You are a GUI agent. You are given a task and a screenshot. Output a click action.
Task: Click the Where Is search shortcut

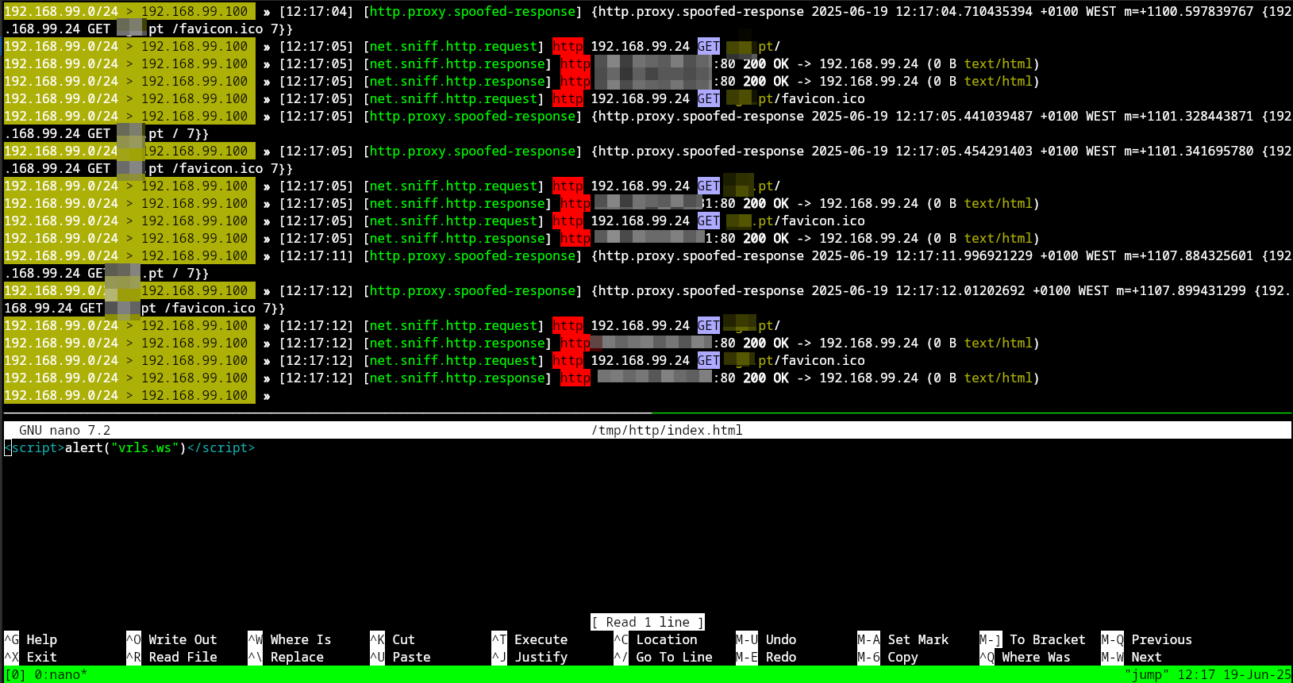(300, 639)
